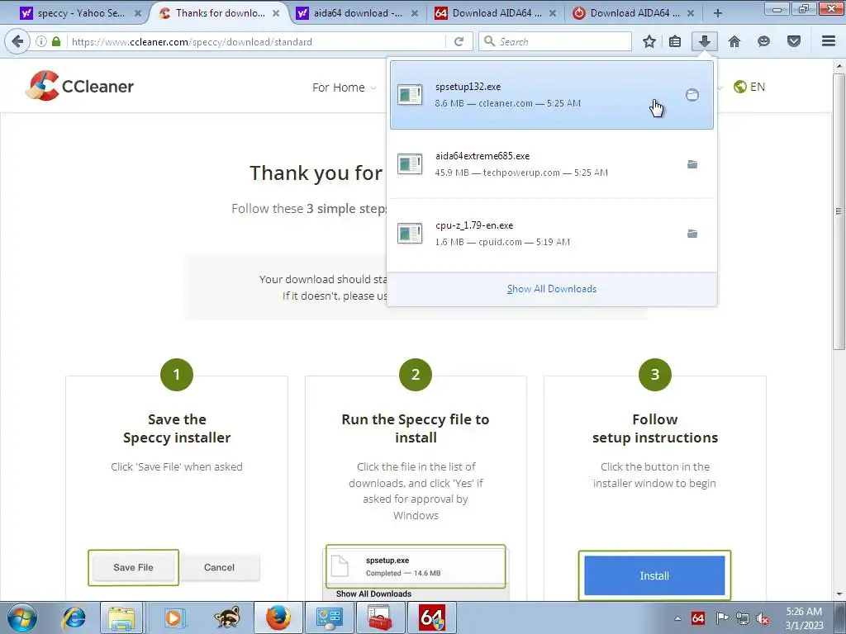
Task: Reload the page with the refresh icon
Action: click(x=459, y=41)
